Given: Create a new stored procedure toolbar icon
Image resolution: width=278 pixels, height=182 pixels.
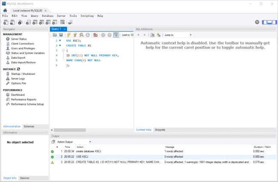Looking at the screenshot, I should [48, 22].
